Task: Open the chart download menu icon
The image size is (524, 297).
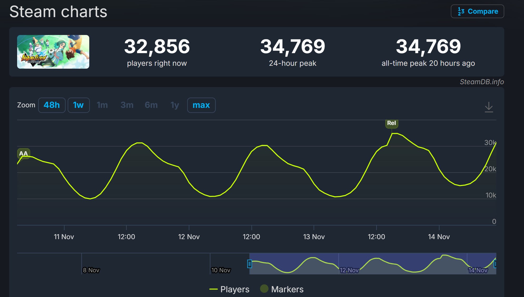Action: point(489,107)
